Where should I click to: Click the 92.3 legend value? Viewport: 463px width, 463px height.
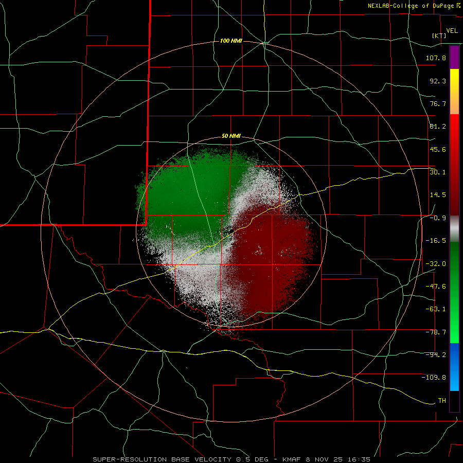pyautogui.click(x=438, y=81)
